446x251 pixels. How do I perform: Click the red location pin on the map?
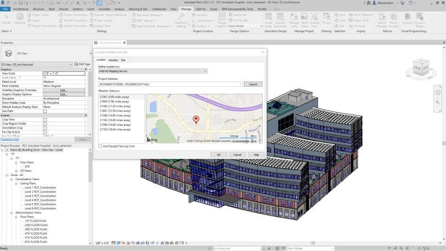click(x=196, y=120)
